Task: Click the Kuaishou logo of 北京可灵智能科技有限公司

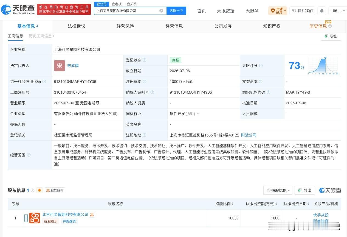Action: click(x=35, y=218)
